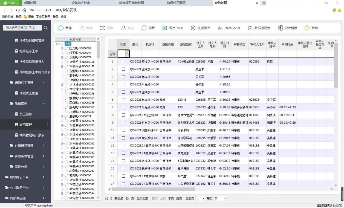This screenshot has width=344, height=208.
Task: Click the folder icon beside 内部供应链
Action: click(x=7, y=198)
